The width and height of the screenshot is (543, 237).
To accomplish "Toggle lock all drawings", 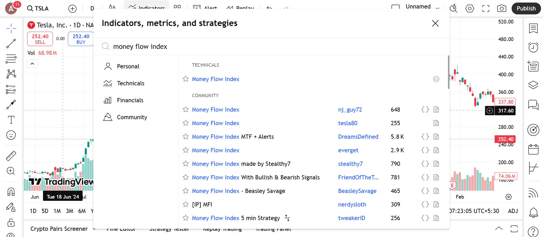I will 11,223.
